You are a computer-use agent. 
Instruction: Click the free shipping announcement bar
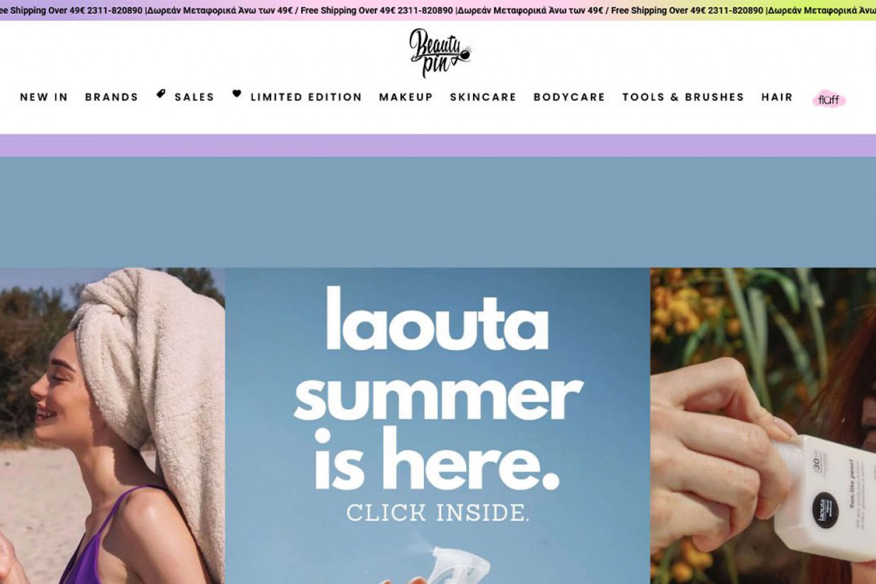(x=438, y=10)
